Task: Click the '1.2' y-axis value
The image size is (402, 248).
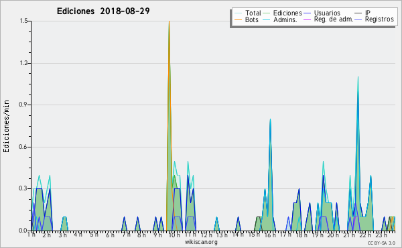Action: (23, 63)
